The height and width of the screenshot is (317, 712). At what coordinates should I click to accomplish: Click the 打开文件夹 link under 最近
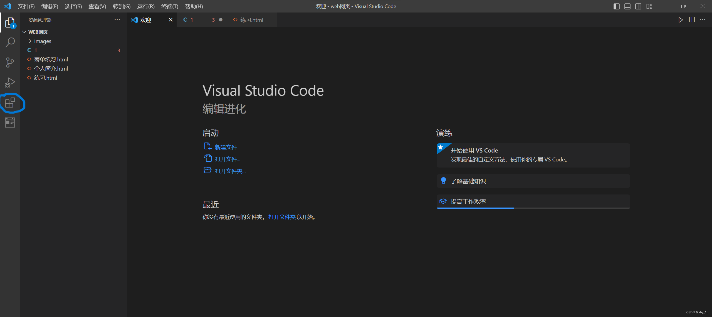pos(282,217)
